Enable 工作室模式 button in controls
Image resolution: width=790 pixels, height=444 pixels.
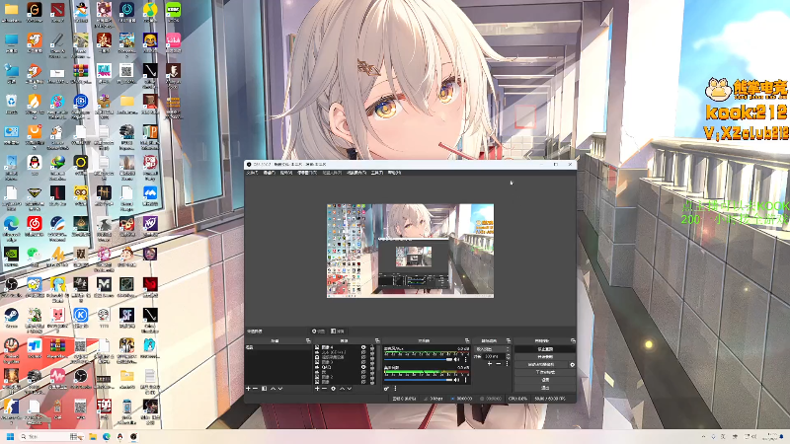pyautogui.click(x=545, y=372)
